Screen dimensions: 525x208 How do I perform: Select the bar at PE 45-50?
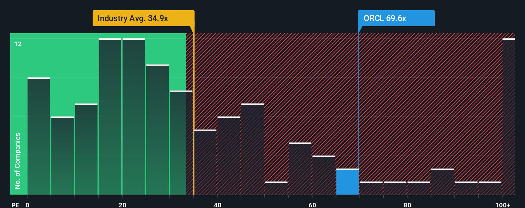(x=253, y=149)
